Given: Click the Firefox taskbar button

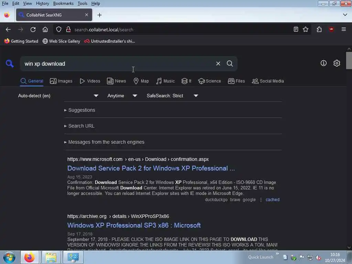Looking at the screenshot, I should click(x=30, y=257).
